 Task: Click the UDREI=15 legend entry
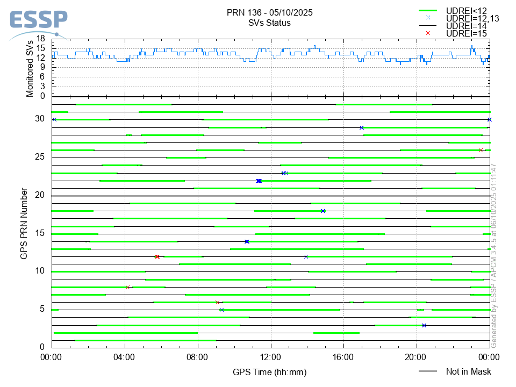coord(466,33)
